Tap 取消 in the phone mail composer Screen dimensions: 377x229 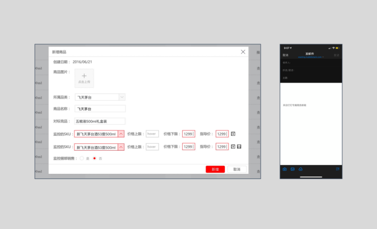(285, 55)
